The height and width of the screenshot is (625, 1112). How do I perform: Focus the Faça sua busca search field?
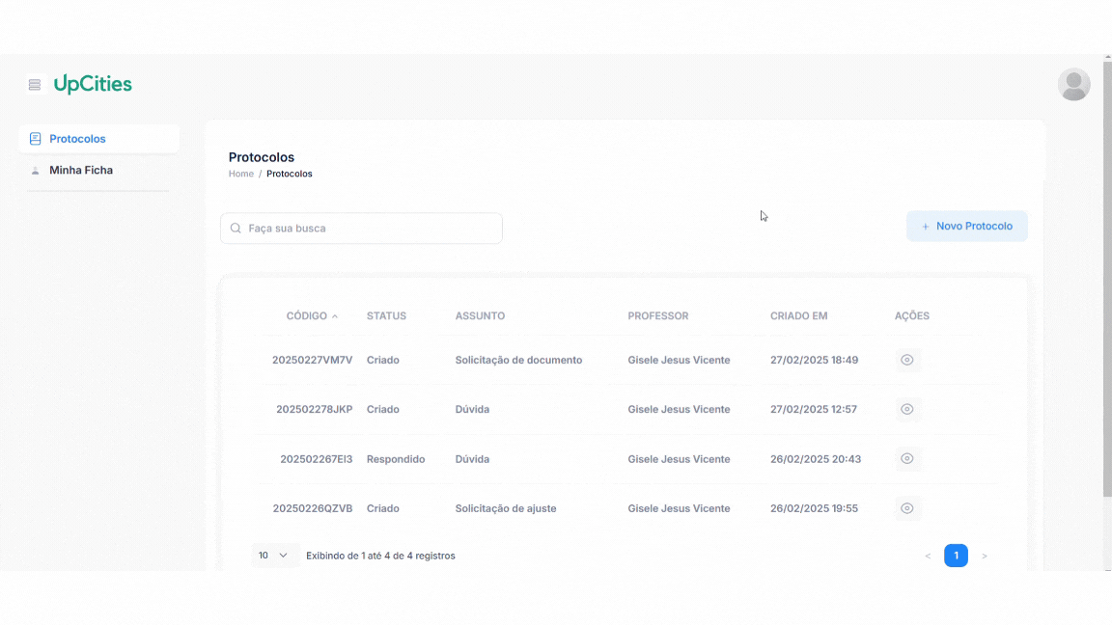point(361,229)
